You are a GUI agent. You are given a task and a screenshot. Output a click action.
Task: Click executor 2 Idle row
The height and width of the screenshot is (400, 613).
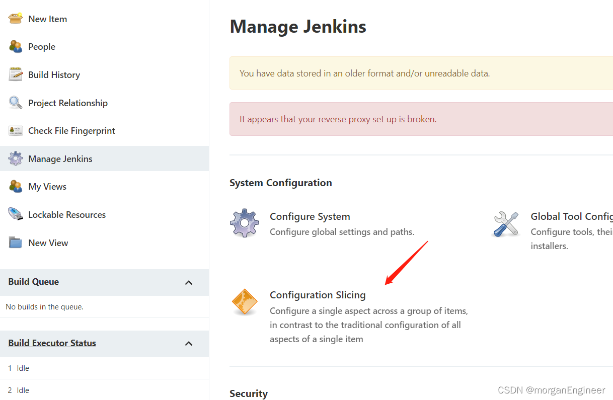pyautogui.click(x=104, y=390)
